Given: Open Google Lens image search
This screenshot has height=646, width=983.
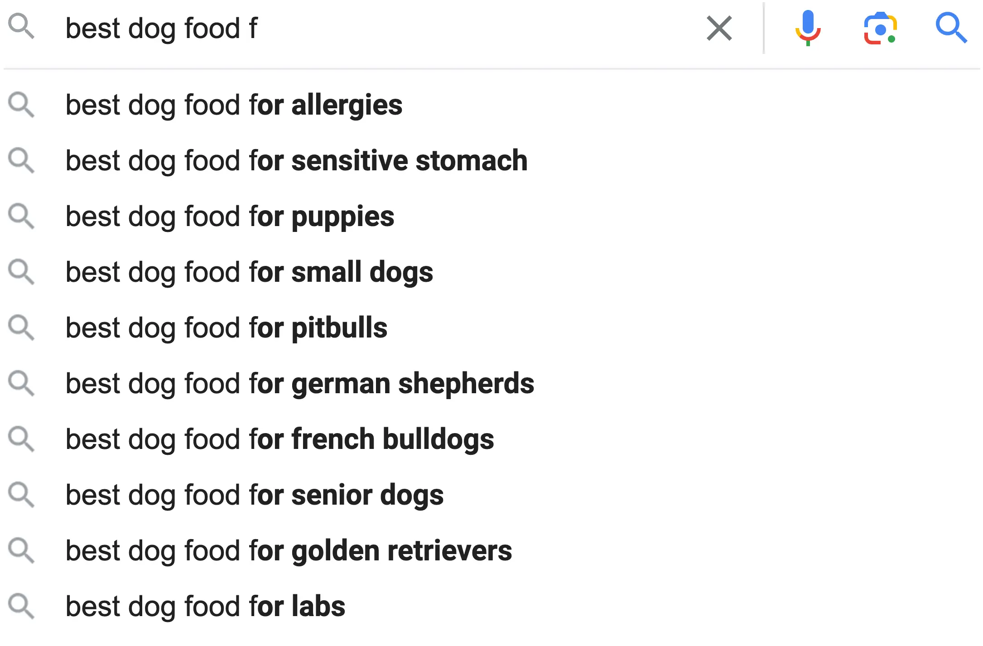Looking at the screenshot, I should [880, 29].
